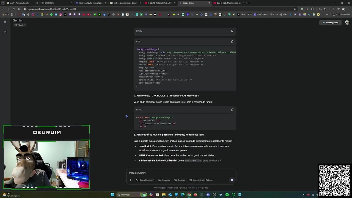
Task: Select Aprendizado Guiado option
Action: click(x=201, y=180)
